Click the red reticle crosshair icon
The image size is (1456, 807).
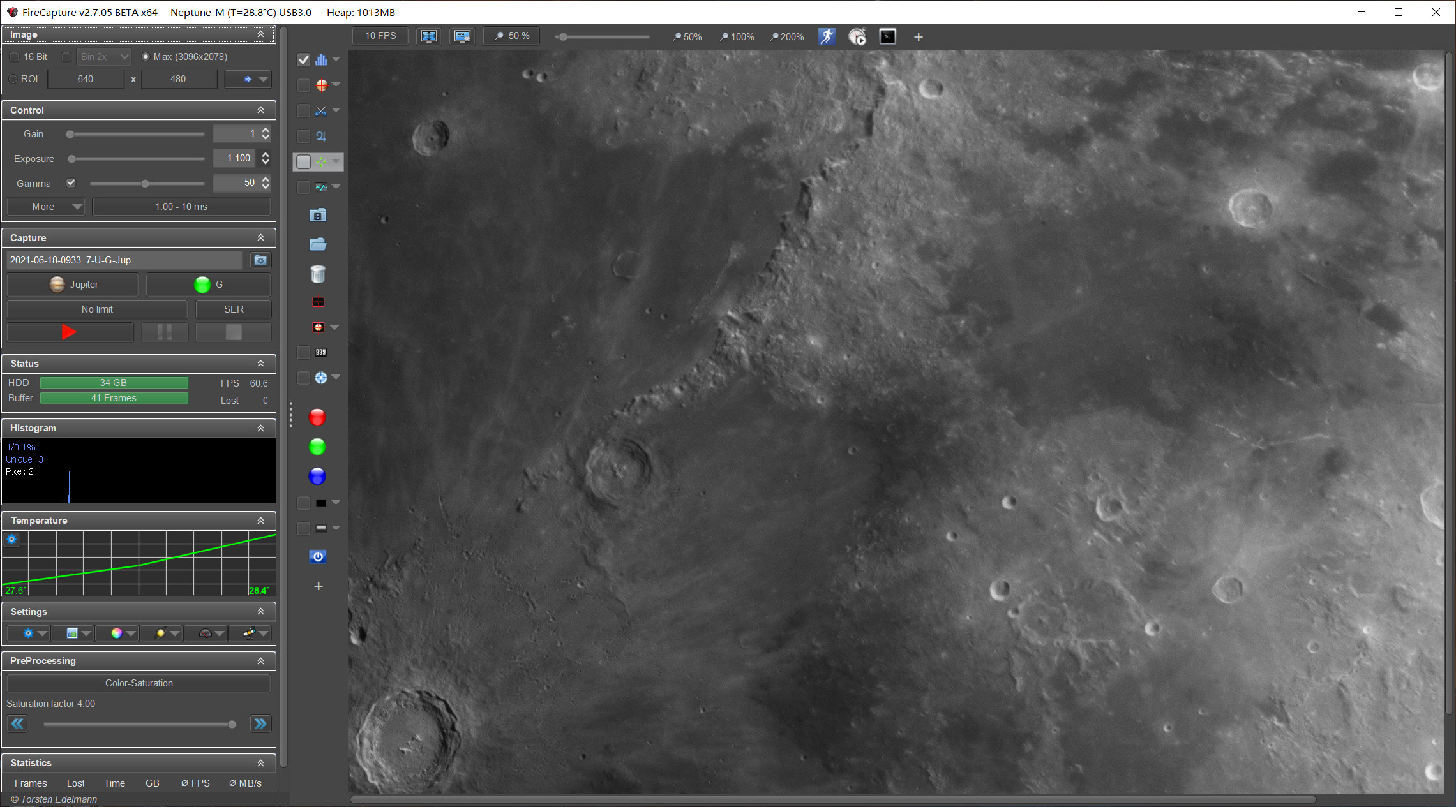click(321, 85)
